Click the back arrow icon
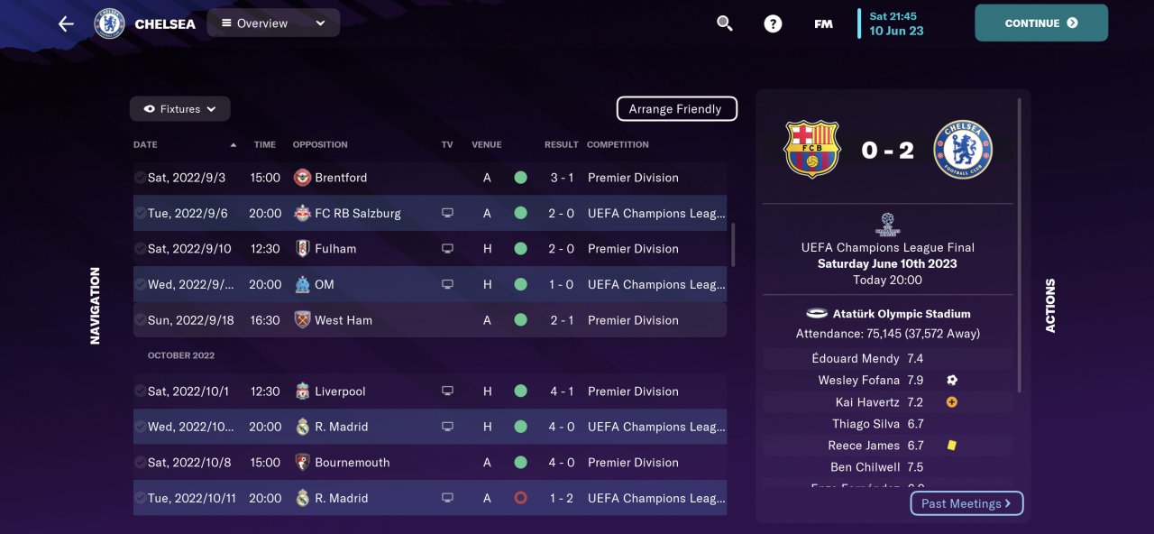 [x=66, y=23]
